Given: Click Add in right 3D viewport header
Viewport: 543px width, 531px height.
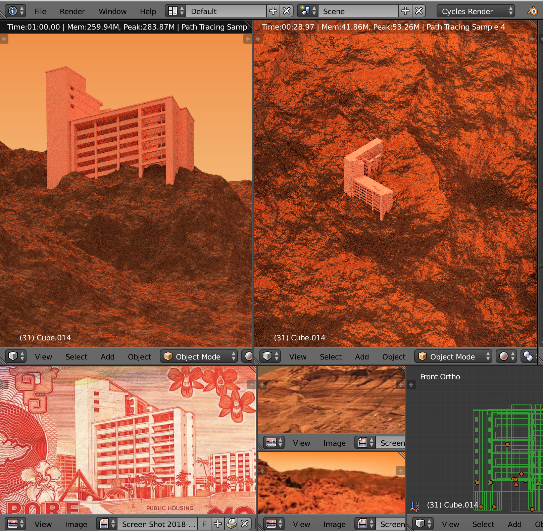Looking at the screenshot, I should tap(362, 357).
